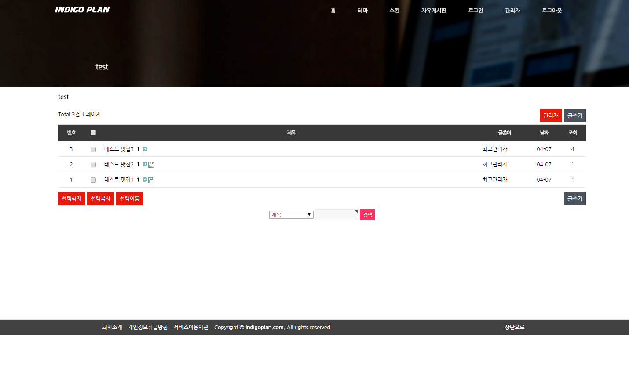Screen dimensions: 629x379
Task: Open the post titled 테스트 맛집1
Action: (119, 180)
